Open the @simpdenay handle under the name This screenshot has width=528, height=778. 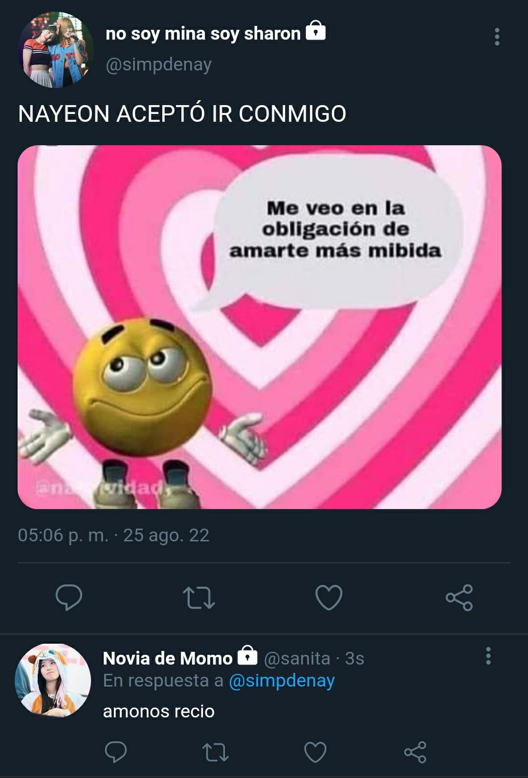pyautogui.click(x=158, y=65)
